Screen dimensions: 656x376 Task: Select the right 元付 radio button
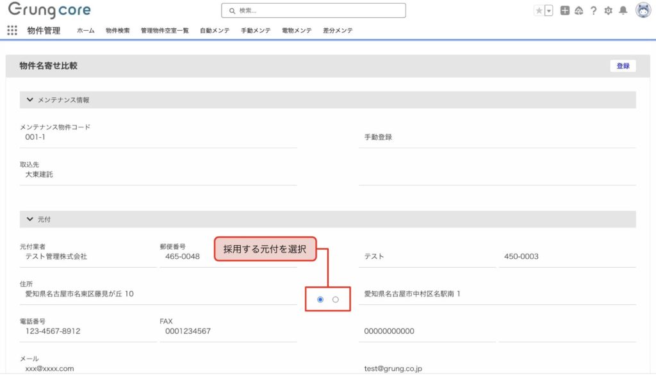tap(336, 299)
